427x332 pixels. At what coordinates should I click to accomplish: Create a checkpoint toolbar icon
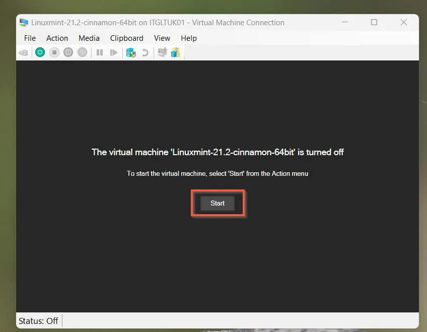(131, 52)
